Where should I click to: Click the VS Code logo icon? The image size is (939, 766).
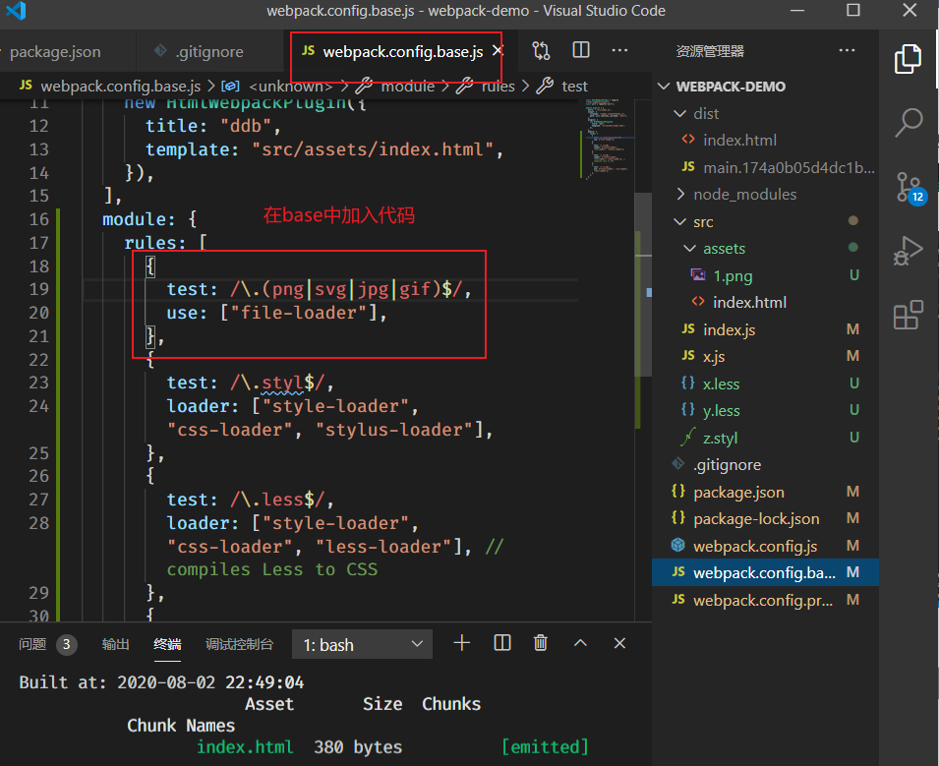[16, 11]
